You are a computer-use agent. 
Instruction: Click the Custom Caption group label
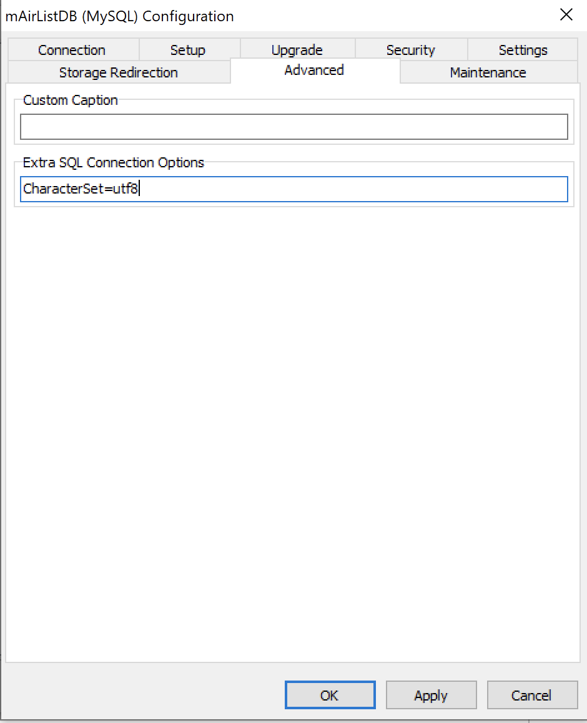[x=70, y=101]
